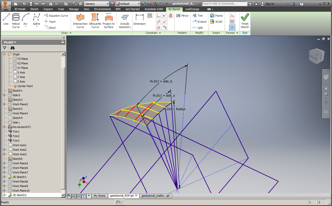This screenshot has width=332, height=206.
Task: Select Project to Surface tool
Action: [109, 21]
